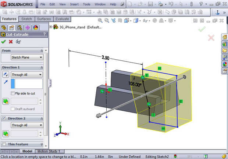Open Hide/Show Items glasses icon
This screenshot has height=159, width=228.
[145, 21]
